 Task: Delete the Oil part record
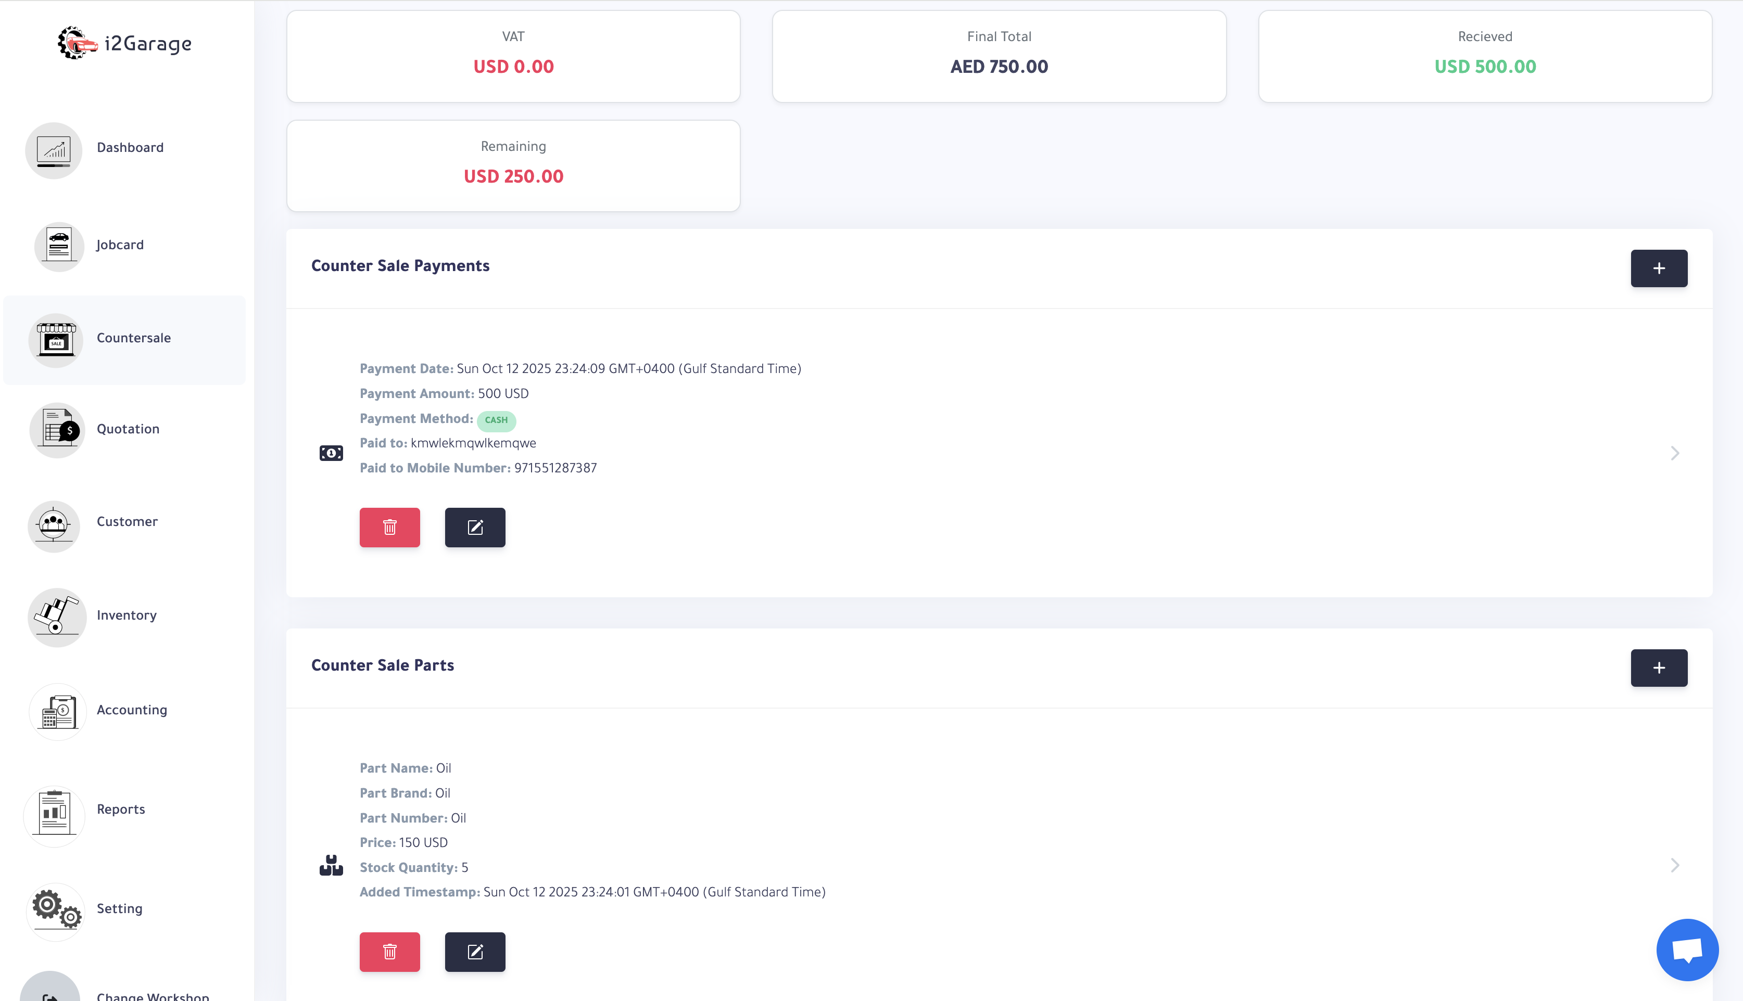(389, 952)
